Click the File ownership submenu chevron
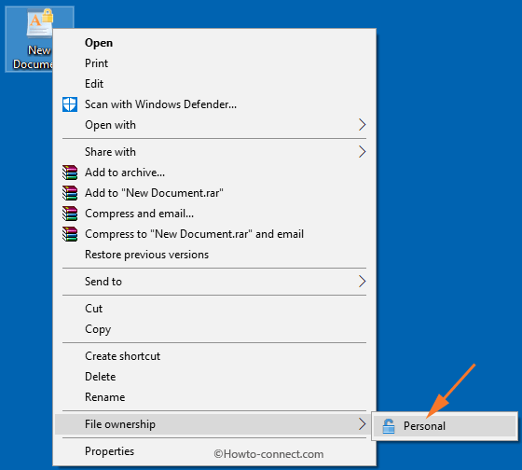The height and width of the screenshot is (470, 522). point(363,424)
